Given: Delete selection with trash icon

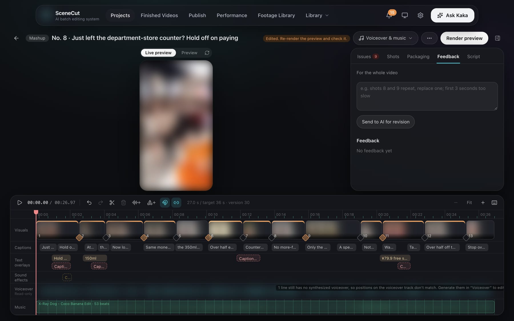Looking at the screenshot, I should [x=123, y=203].
